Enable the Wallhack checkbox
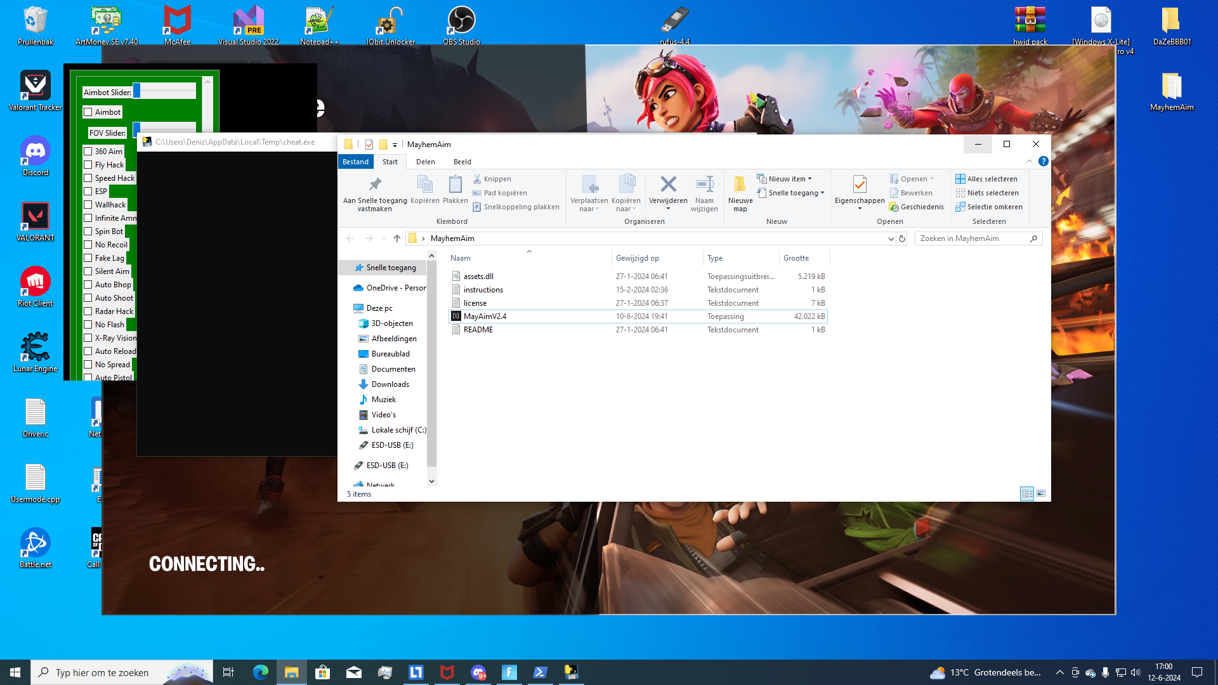This screenshot has width=1218, height=685. pos(88,205)
